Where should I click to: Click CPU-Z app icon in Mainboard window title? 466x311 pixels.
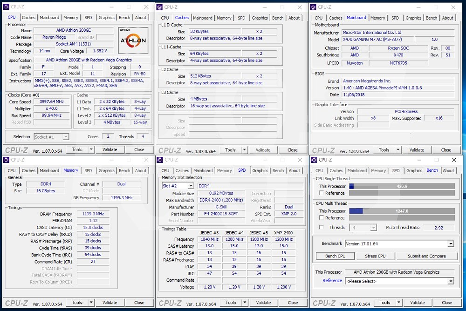tap(313, 7)
